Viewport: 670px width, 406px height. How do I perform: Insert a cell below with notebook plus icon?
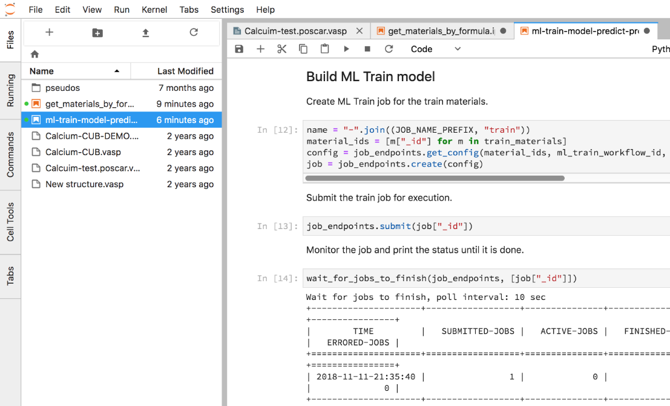click(x=260, y=48)
